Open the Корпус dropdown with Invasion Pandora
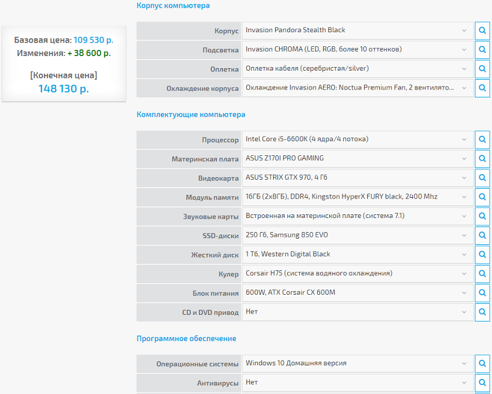 357,30
